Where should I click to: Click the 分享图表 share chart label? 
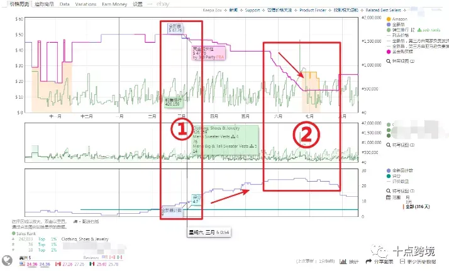(384, 262)
